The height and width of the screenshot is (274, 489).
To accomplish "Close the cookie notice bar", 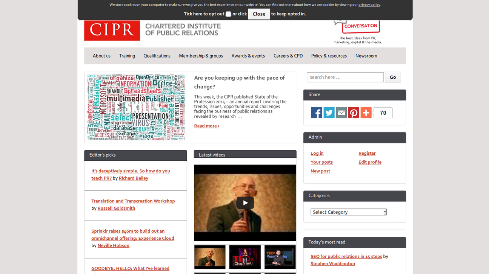I will tap(259, 14).
